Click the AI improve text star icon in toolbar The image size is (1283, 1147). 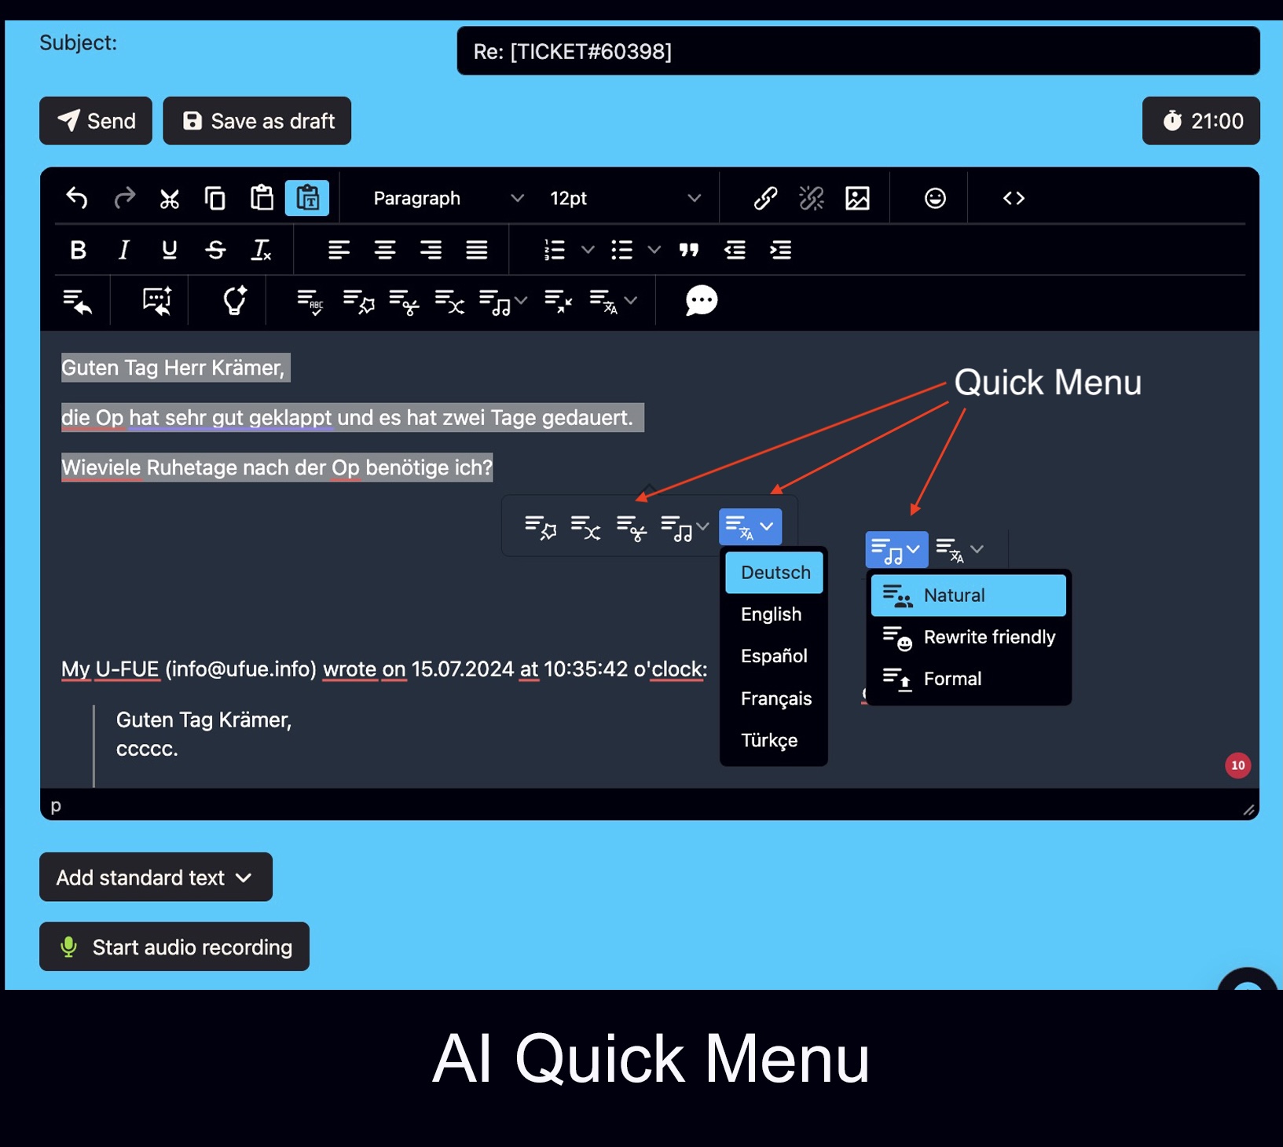pos(358,302)
